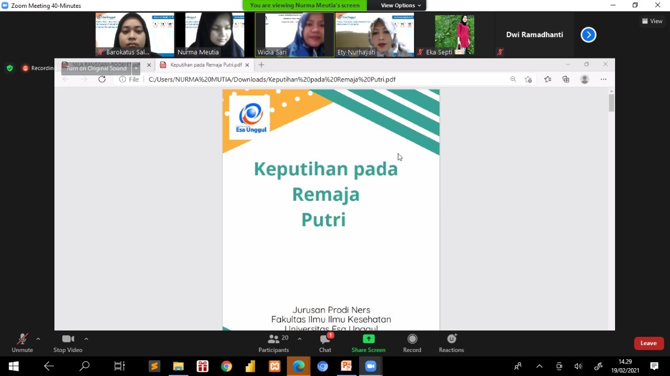Screen dimensions: 670x376
Task: Stop the camera video
Action: tap(68, 343)
